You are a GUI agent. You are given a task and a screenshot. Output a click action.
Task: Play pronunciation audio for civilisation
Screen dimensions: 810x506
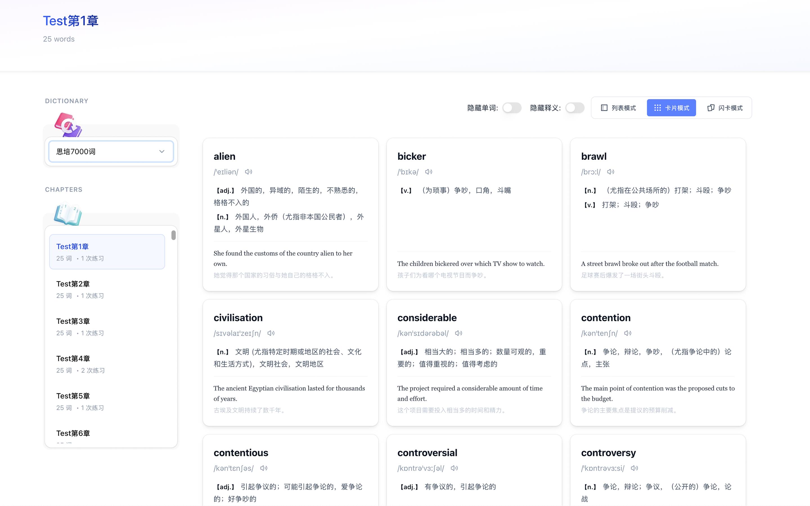tap(271, 333)
